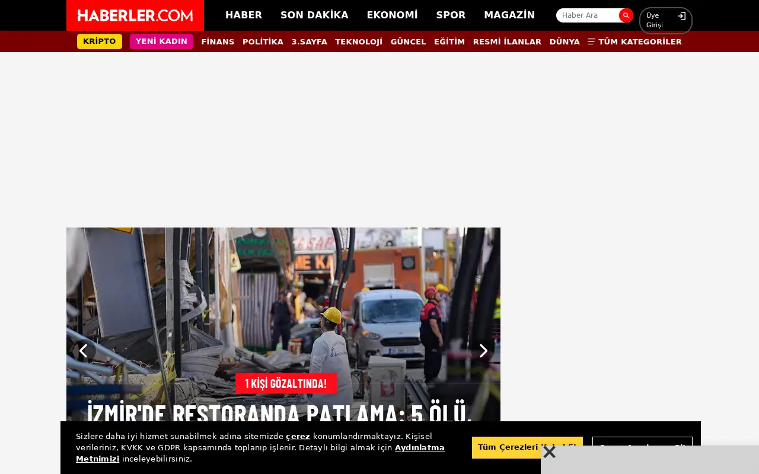Open the POLİTİKA category
Screen dimensions: 759x474
click(263, 41)
